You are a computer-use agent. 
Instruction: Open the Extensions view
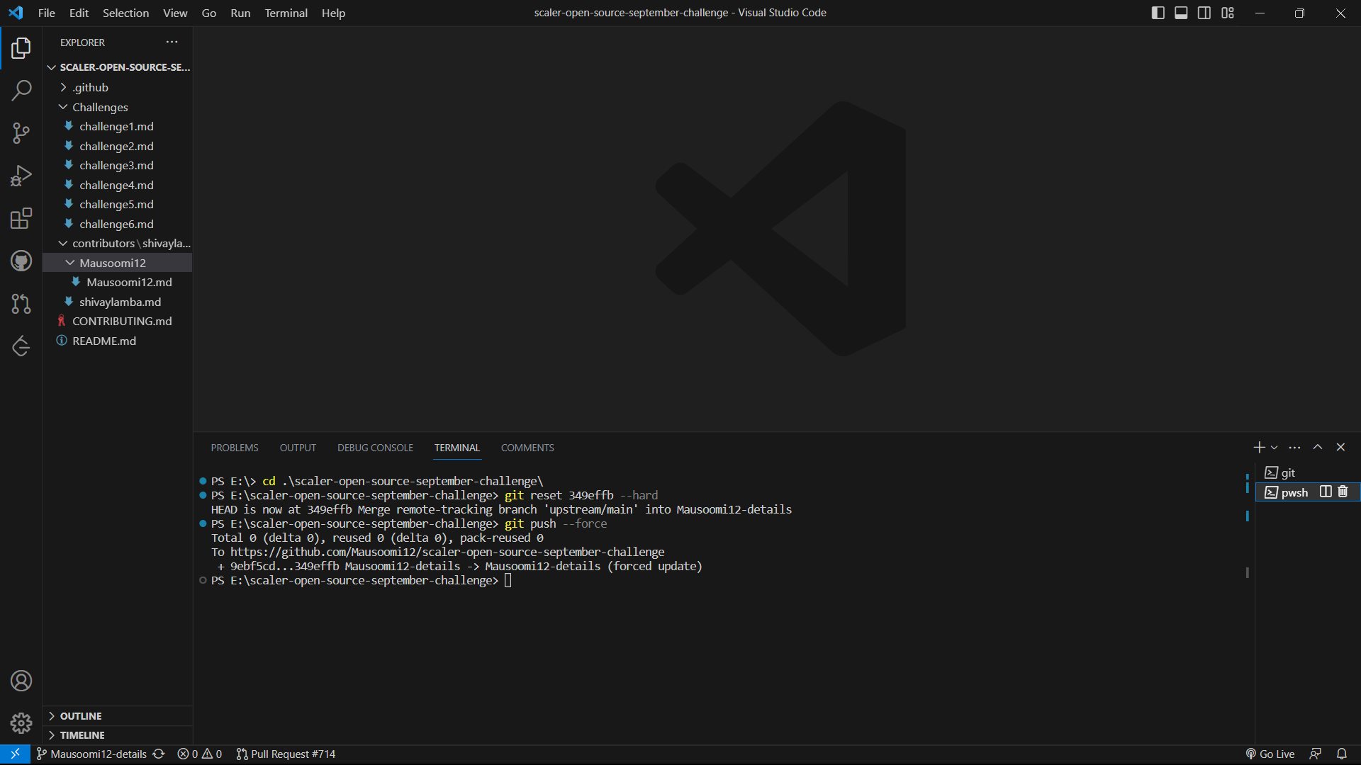pos(21,218)
